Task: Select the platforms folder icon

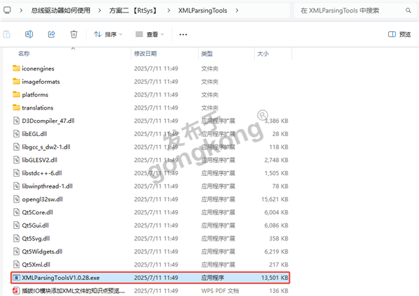Action: (x=16, y=94)
